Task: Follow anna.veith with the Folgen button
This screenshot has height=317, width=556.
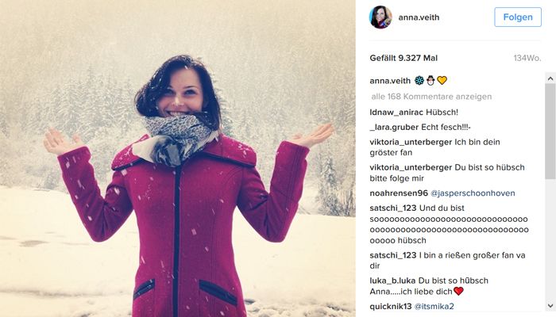Action: point(518,17)
